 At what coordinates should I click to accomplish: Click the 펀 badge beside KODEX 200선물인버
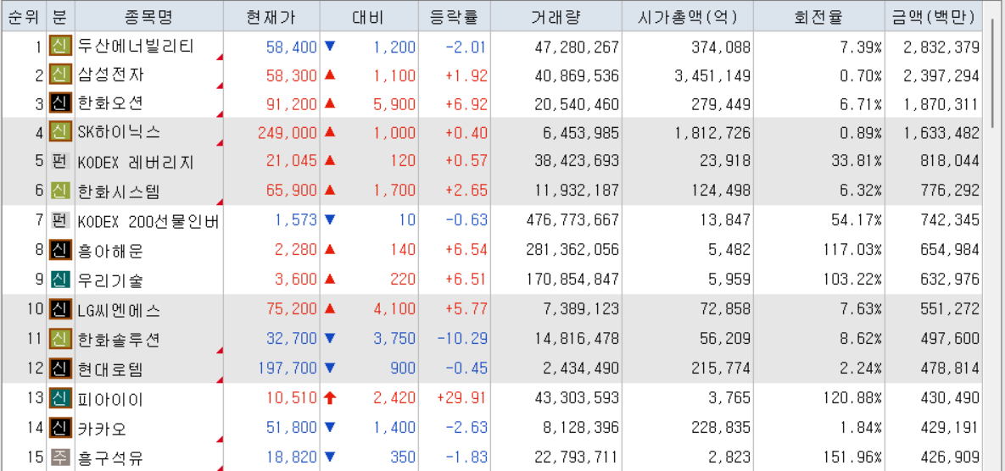pos(60,221)
